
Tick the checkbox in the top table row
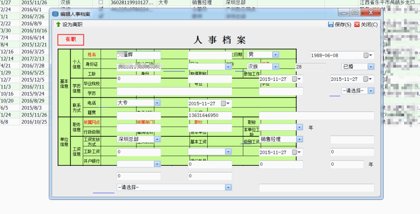point(100,2)
